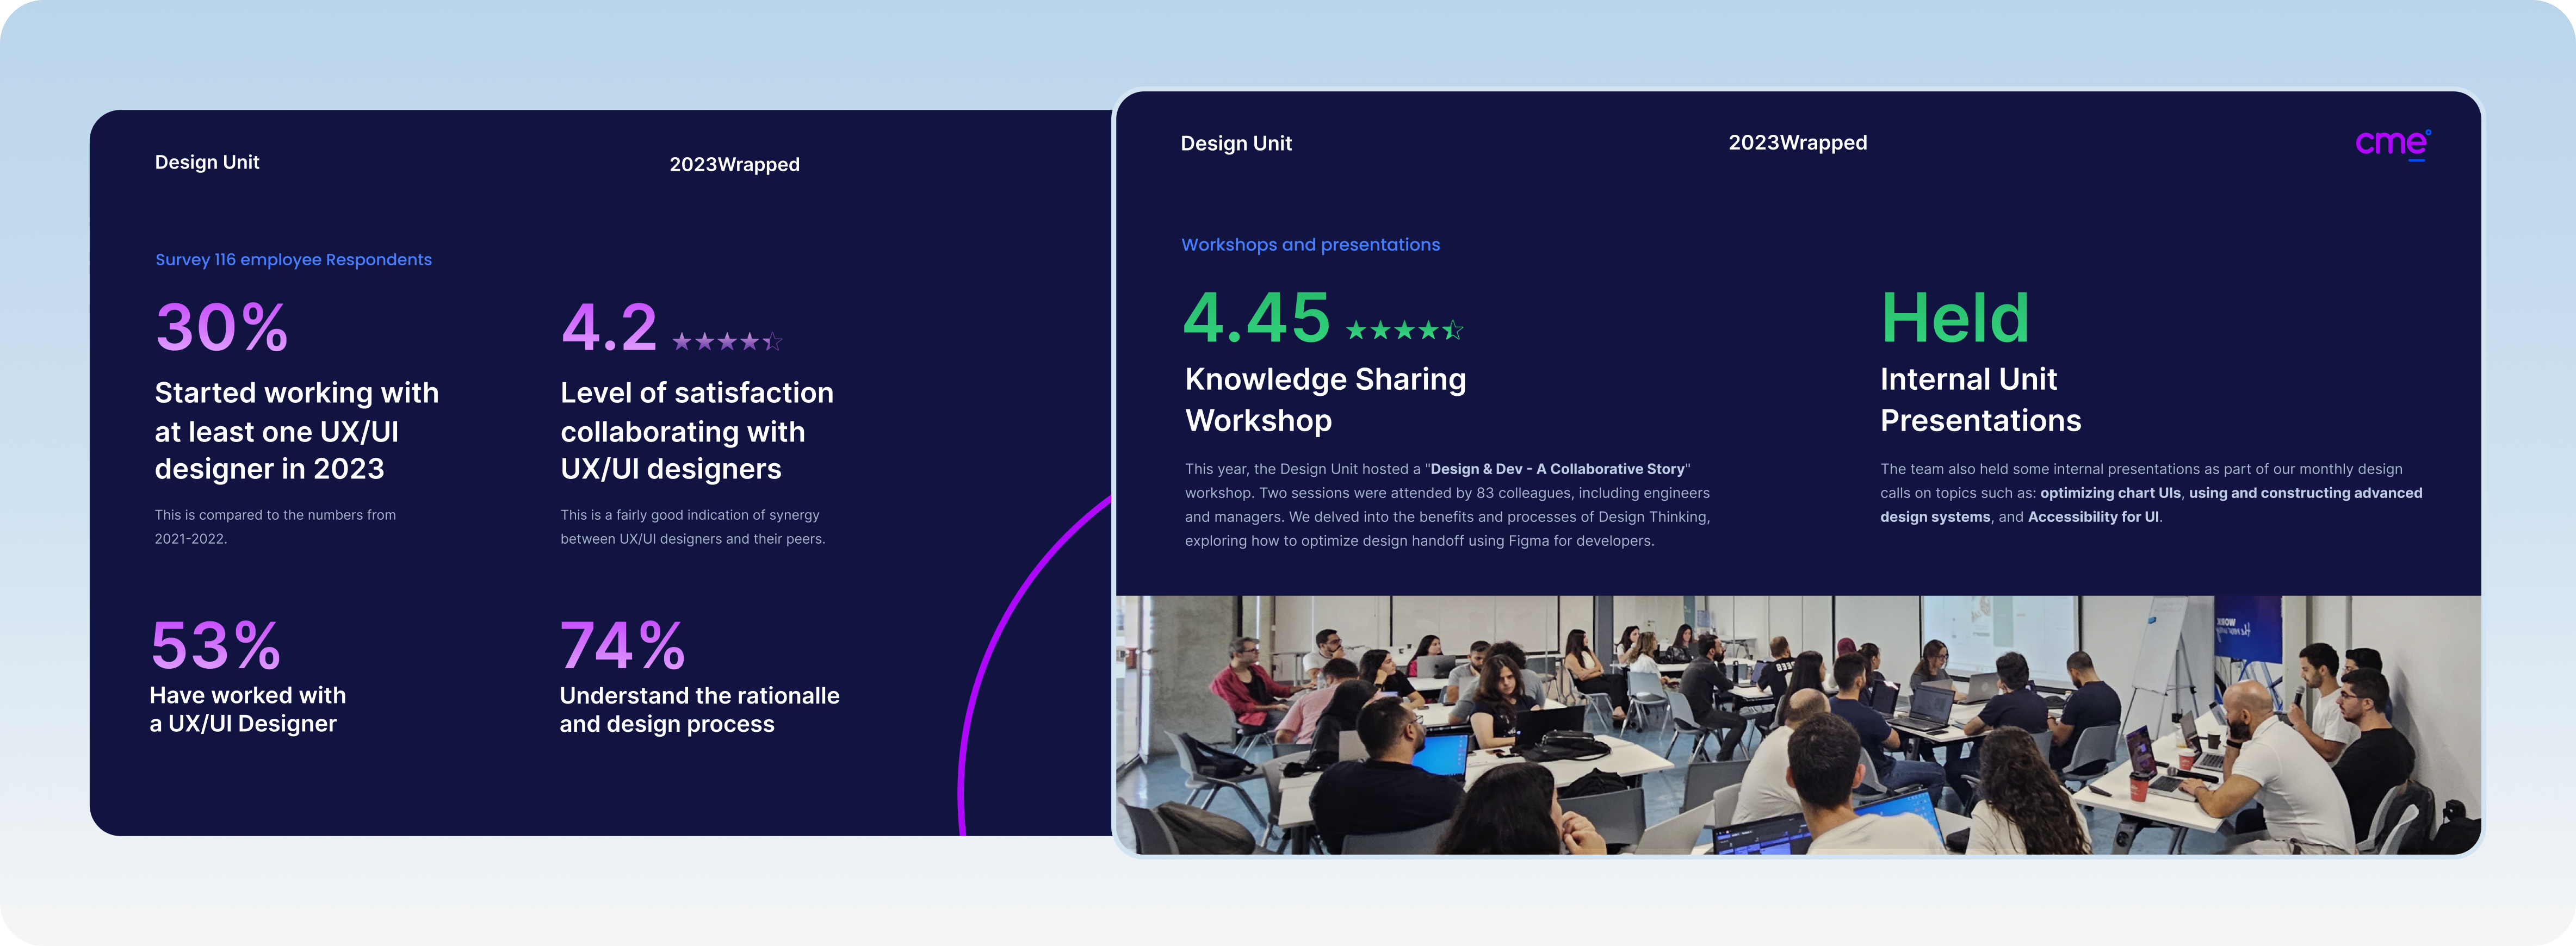The image size is (2576, 946).
Task: Click 'fairly good indication of synergy' note
Action: coord(692,527)
